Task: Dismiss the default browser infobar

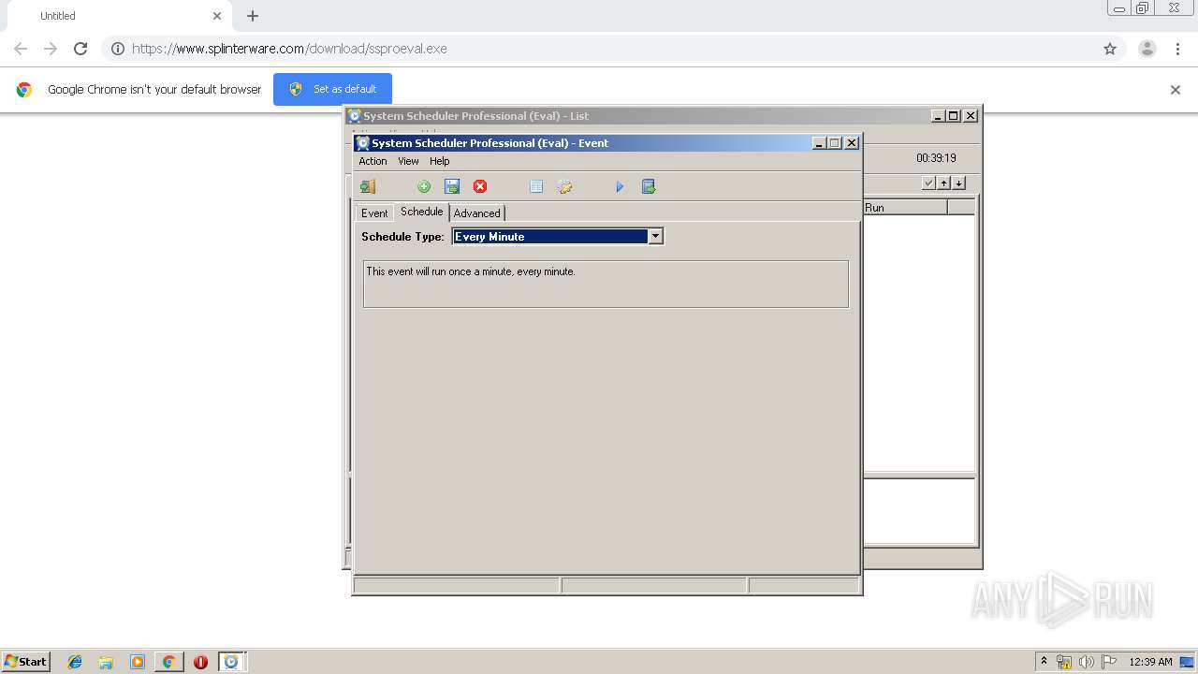Action: pyautogui.click(x=1176, y=90)
